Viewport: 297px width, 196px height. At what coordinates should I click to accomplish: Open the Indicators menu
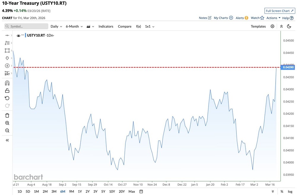pyautogui.click(x=106, y=26)
